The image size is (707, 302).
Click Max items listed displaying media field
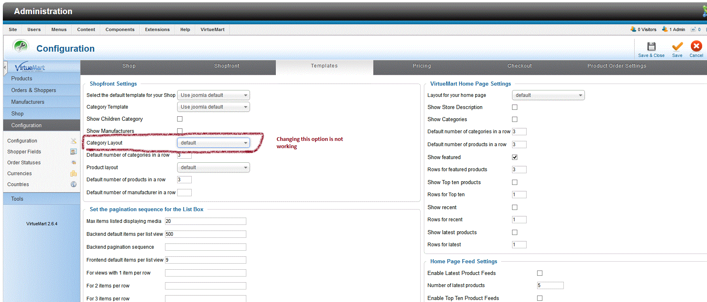[205, 221]
